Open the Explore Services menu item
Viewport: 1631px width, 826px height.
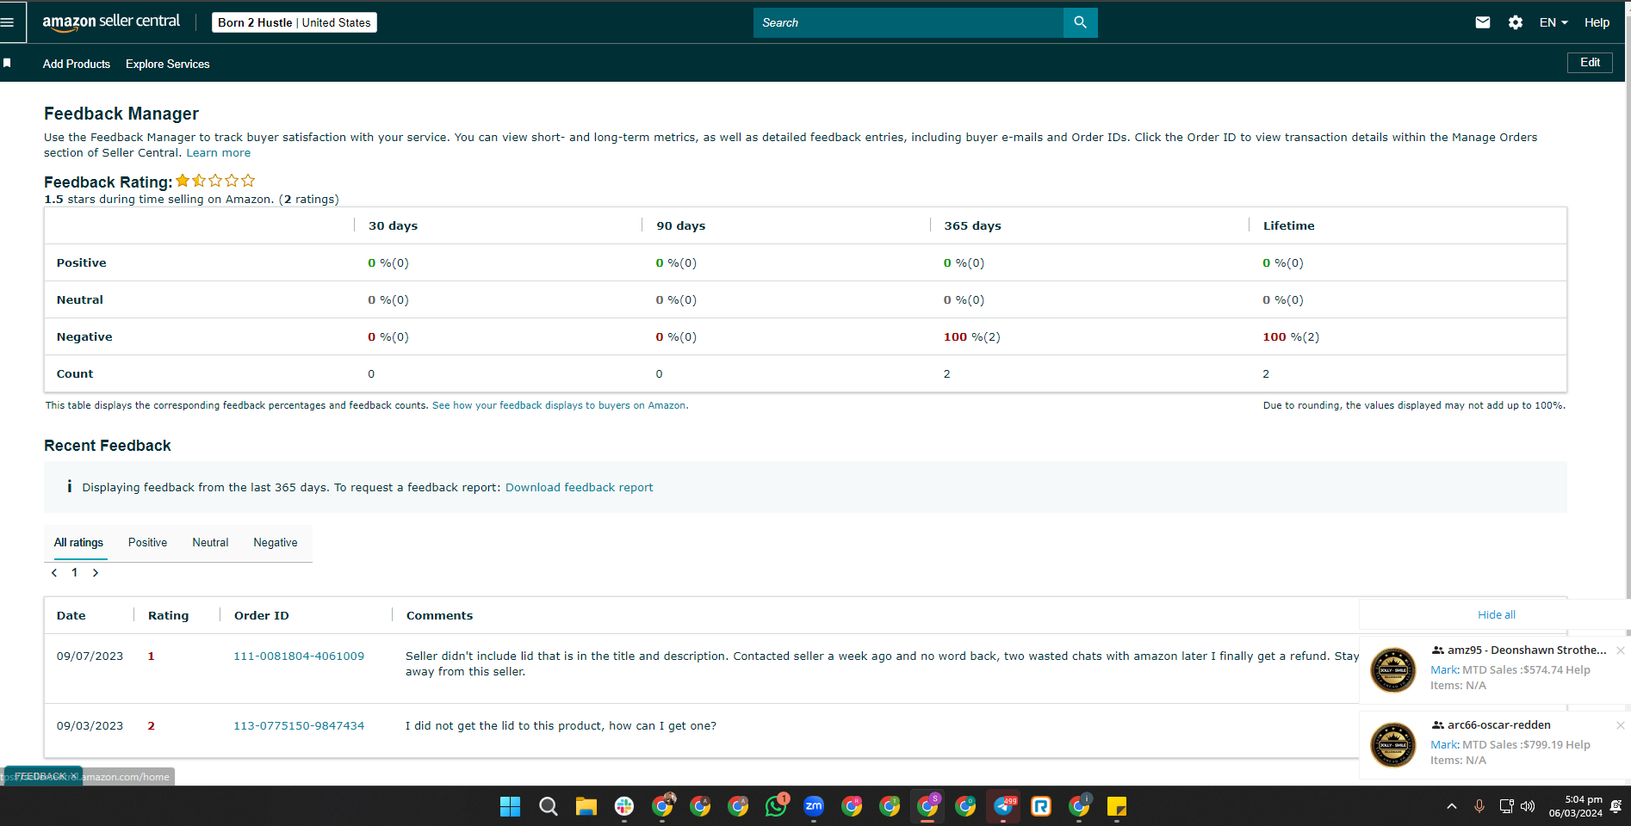click(168, 64)
